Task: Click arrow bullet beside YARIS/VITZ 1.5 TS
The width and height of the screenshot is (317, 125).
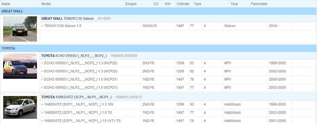Action: (42, 113)
